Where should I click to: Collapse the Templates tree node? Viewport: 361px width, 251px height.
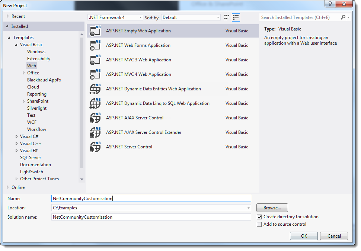pos(9,38)
